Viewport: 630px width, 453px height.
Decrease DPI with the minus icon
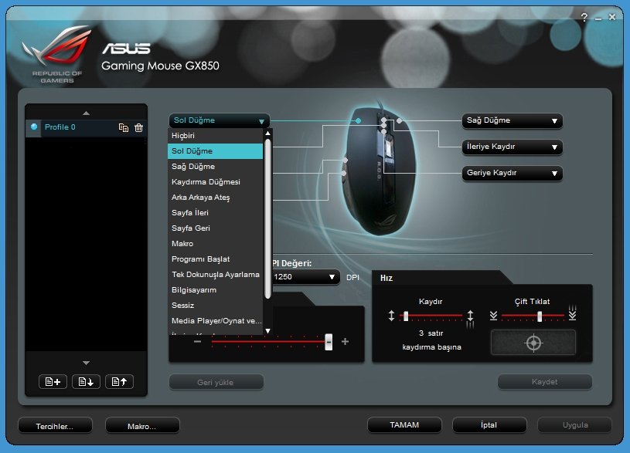196,340
